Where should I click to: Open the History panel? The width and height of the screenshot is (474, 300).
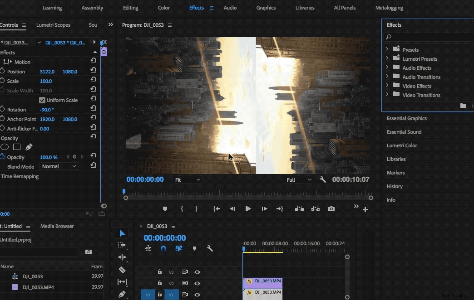395,186
